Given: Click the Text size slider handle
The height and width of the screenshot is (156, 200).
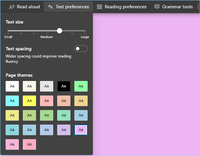Looking at the screenshot, I should [x=60, y=31].
